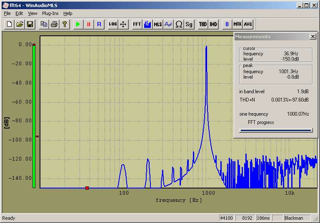This screenshot has height=223, width=320.
Task: Open the View menu
Action: (32, 13)
